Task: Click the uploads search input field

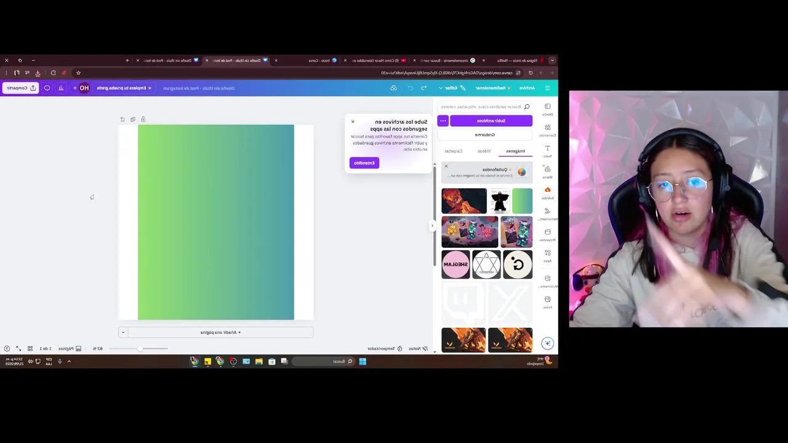Action: click(484, 106)
